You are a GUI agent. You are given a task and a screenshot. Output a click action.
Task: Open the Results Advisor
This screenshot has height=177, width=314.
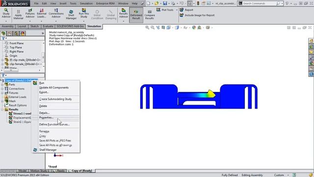pyautogui.click(x=123, y=13)
